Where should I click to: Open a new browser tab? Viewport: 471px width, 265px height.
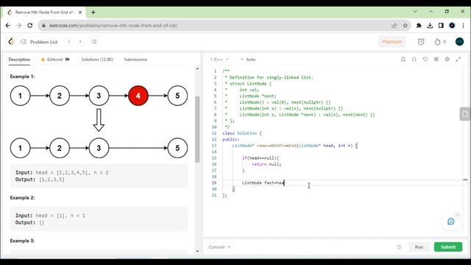(x=93, y=13)
